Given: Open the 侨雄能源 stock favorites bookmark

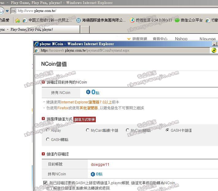Looking at the screenshot, I should click(151, 20).
